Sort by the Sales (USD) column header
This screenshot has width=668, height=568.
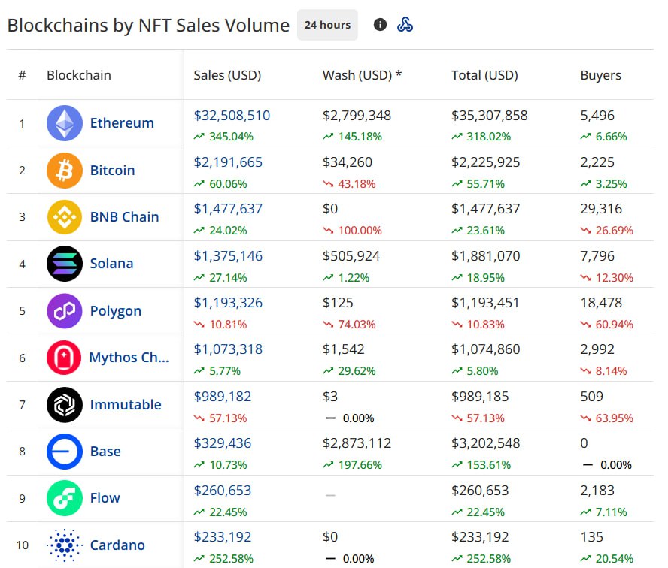point(227,75)
